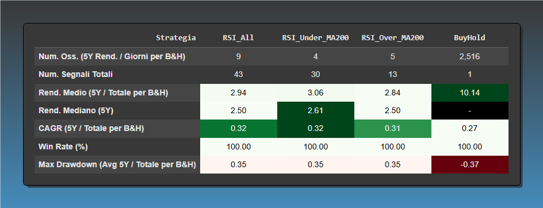Select the 2.61 Rend. Mediano cell
This screenshot has width=543, height=208.
(x=315, y=111)
